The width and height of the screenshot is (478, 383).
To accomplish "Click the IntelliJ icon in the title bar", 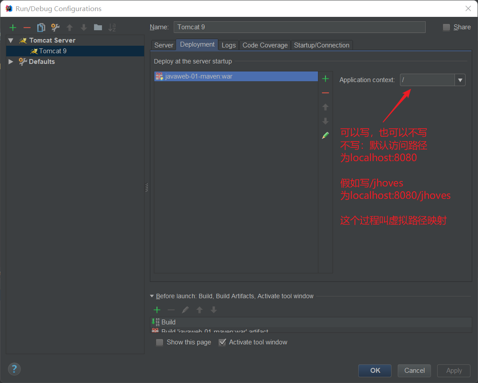I will [9, 8].
